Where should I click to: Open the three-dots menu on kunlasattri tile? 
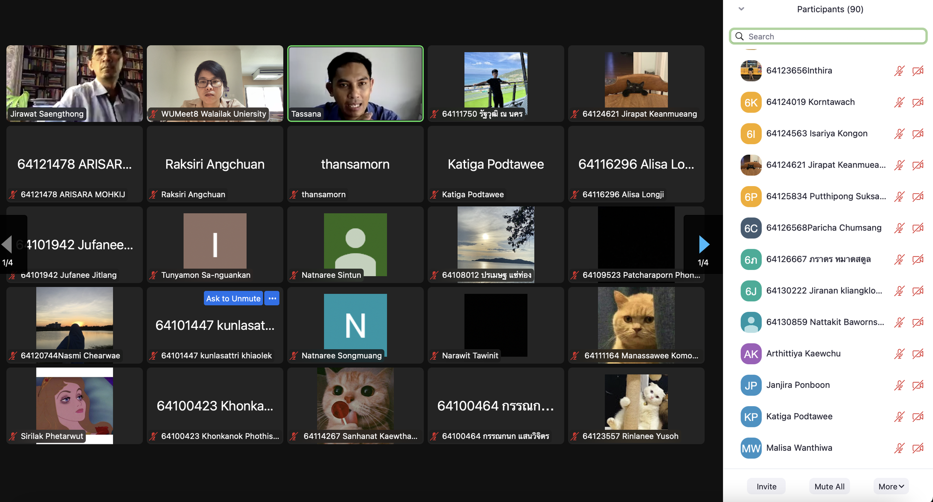[x=272, y=298]
